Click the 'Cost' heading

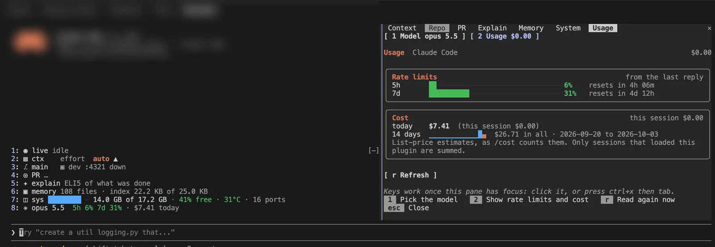pyautogui.click(x=400, y=118)
